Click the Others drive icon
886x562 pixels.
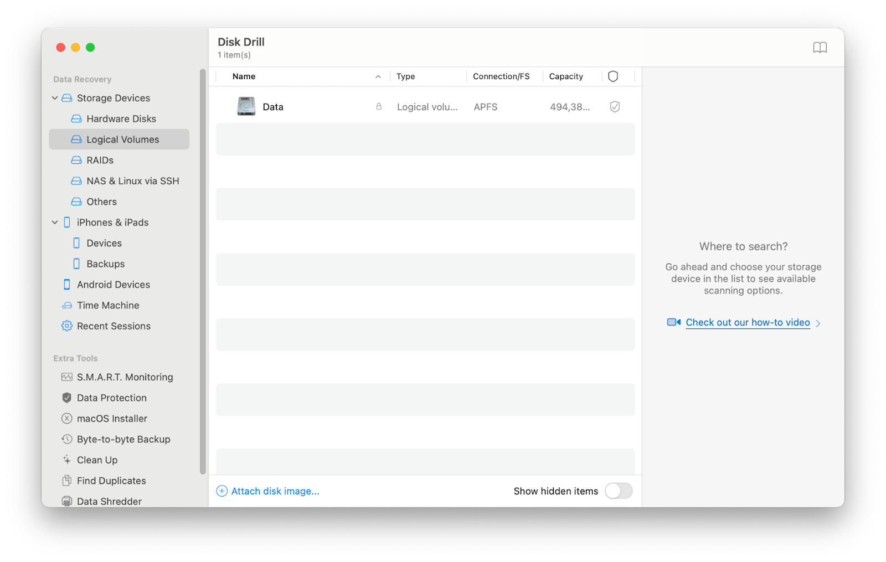click(x=76, y=202)
